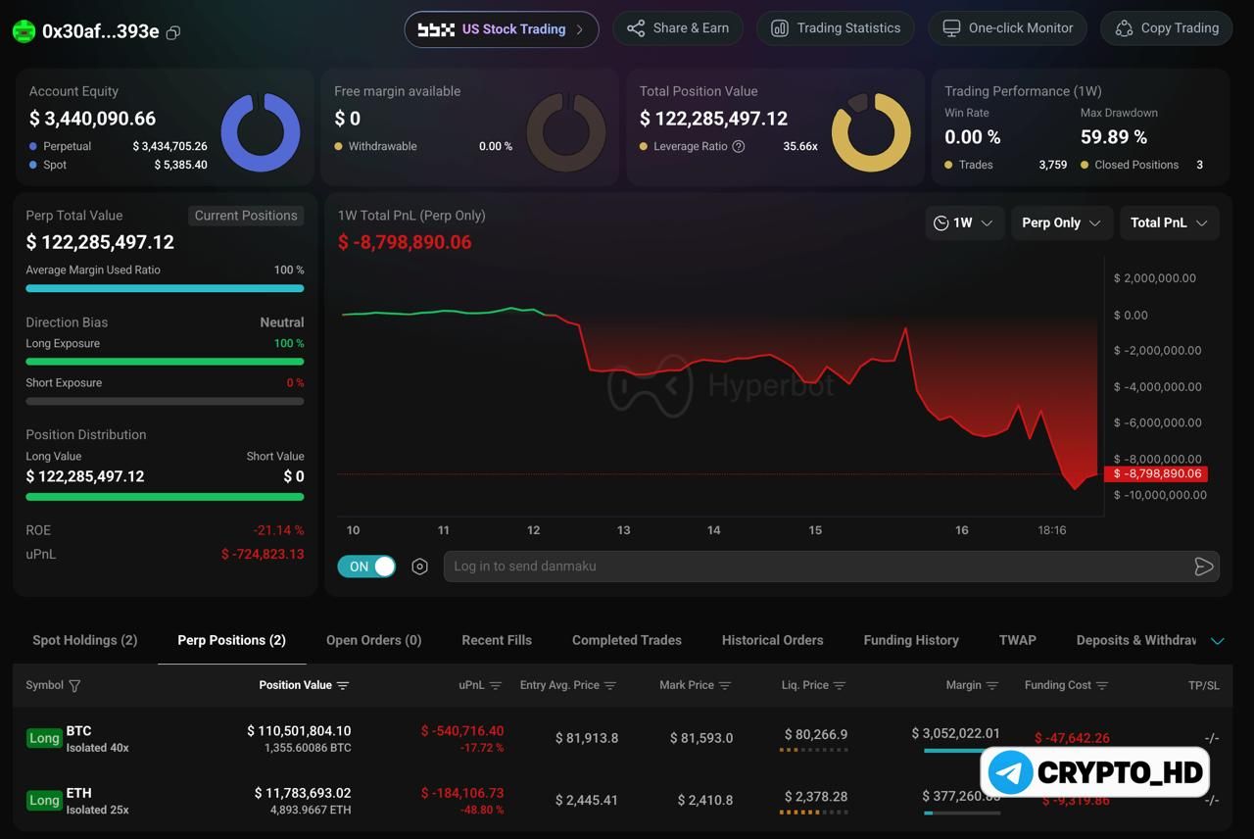Click the green wallet avatar icon
This screenshot has width=1254, height=839.
(x=24, y=31)
